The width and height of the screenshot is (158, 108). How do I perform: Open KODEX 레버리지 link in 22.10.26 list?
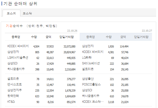pyautogui.click(x=18, y=46)
